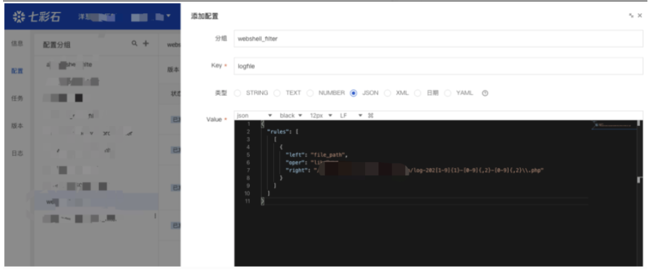Open the LF line ending dropdown

click(351, 116)
